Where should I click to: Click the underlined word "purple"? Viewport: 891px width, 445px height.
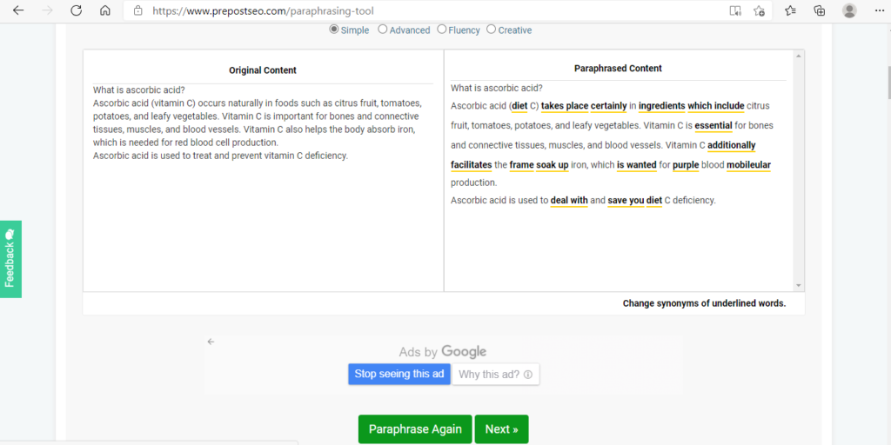[x=686, y=165]
